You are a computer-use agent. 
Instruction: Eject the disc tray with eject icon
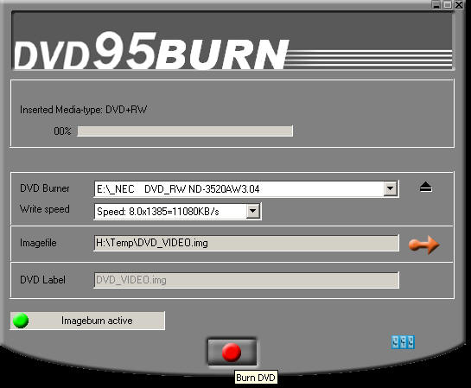[x=426, y=188]
